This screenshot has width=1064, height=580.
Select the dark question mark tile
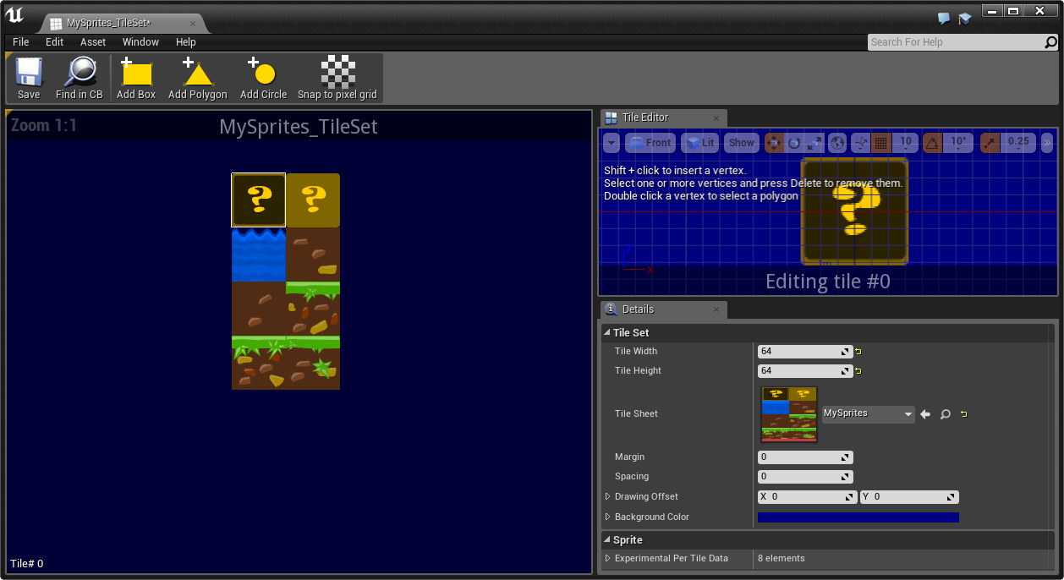pyautogui.click(x=259, y=200)
